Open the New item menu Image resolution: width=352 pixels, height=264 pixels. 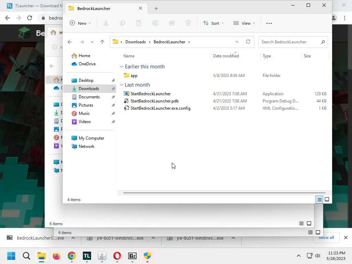point(80,23)
